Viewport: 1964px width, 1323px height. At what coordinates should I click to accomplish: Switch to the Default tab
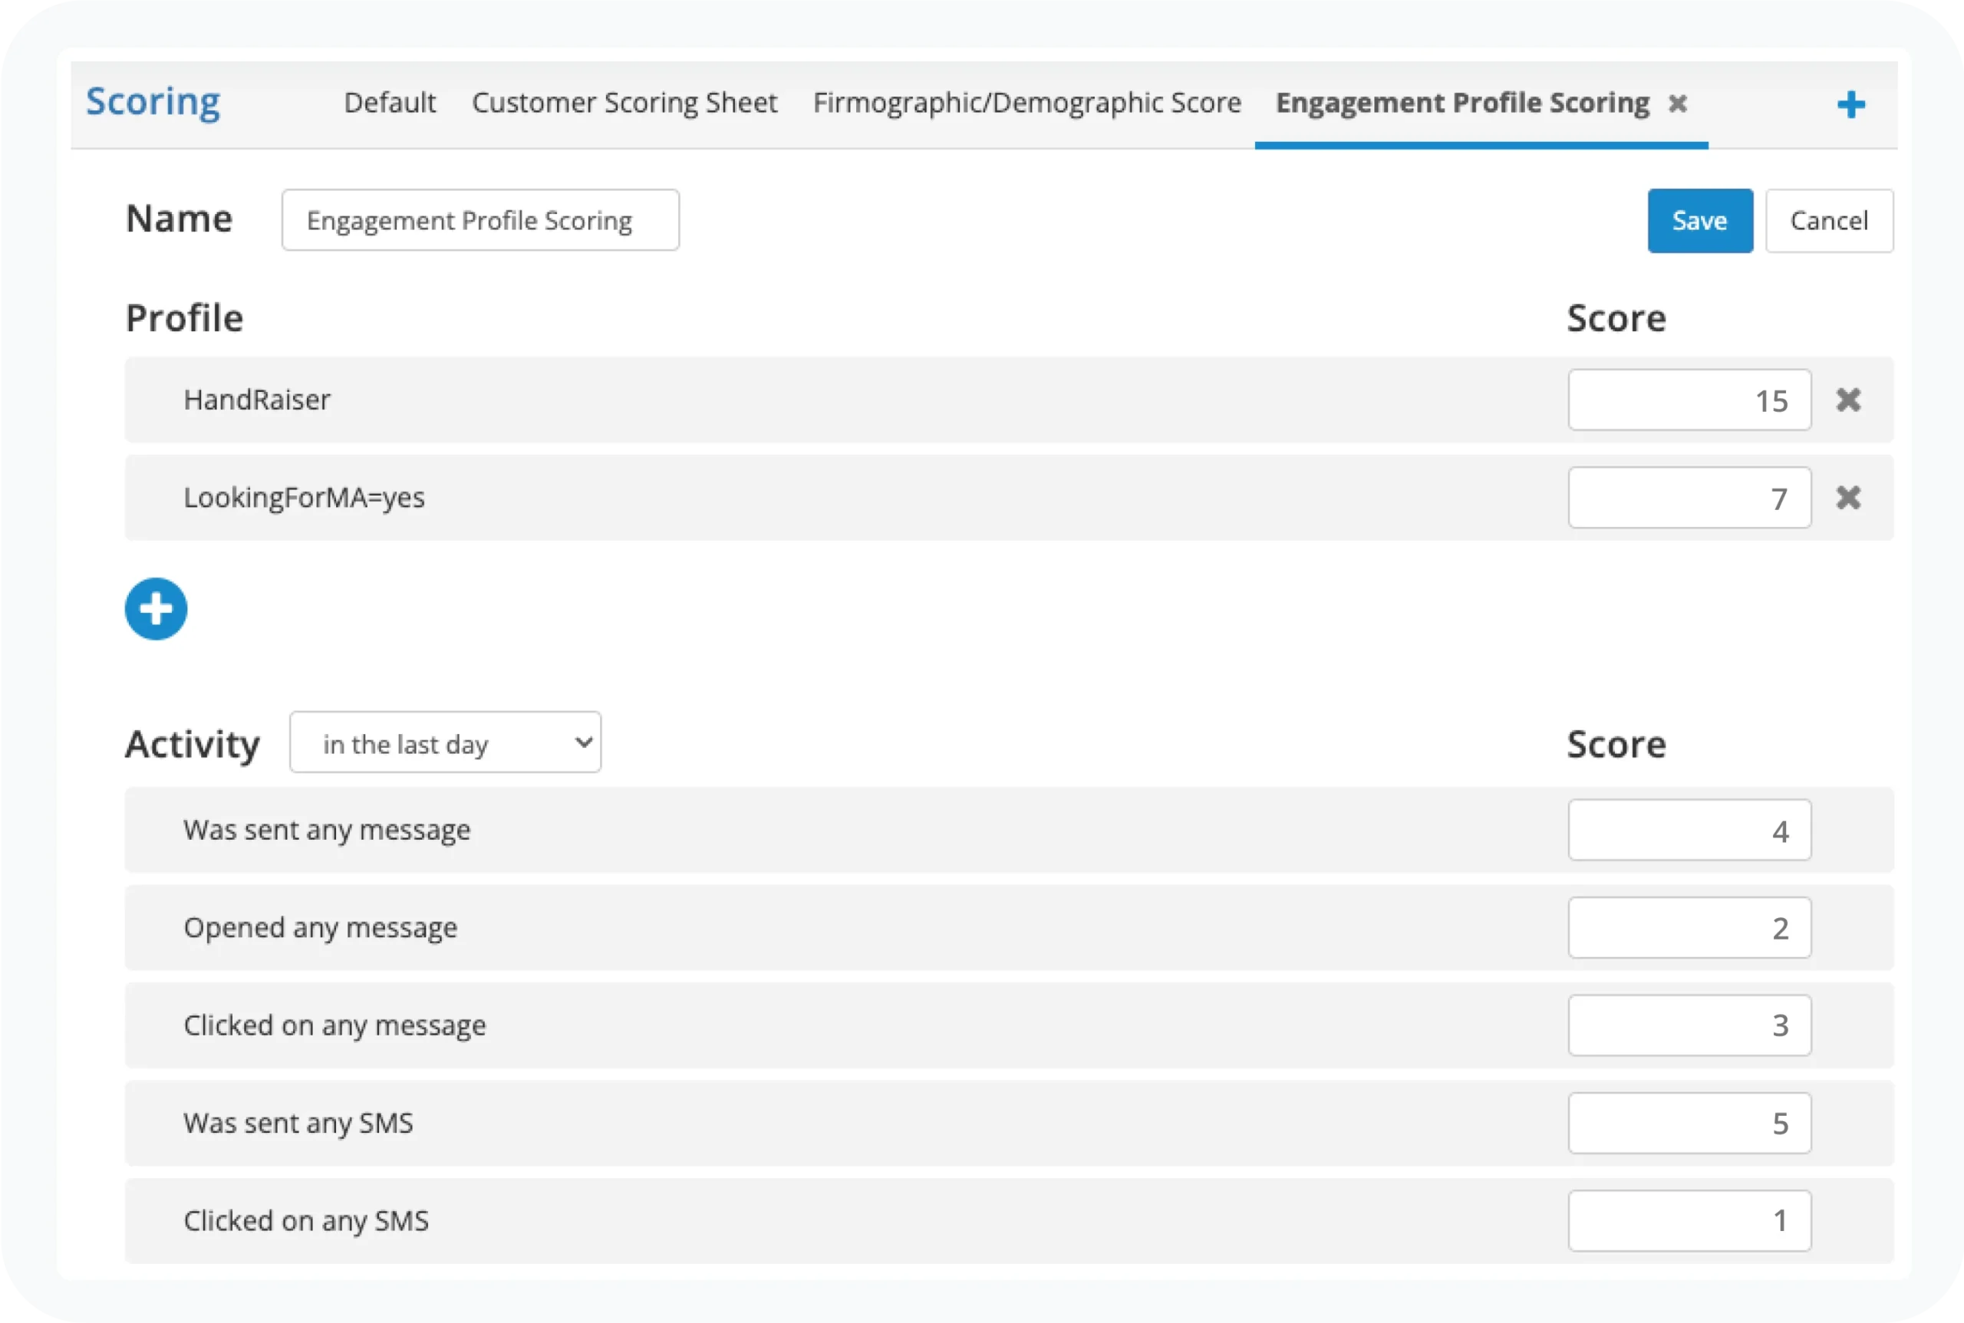pos(389,103)
